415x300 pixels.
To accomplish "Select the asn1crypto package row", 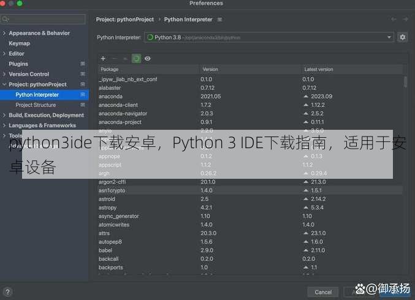I will tap(251, 190).
